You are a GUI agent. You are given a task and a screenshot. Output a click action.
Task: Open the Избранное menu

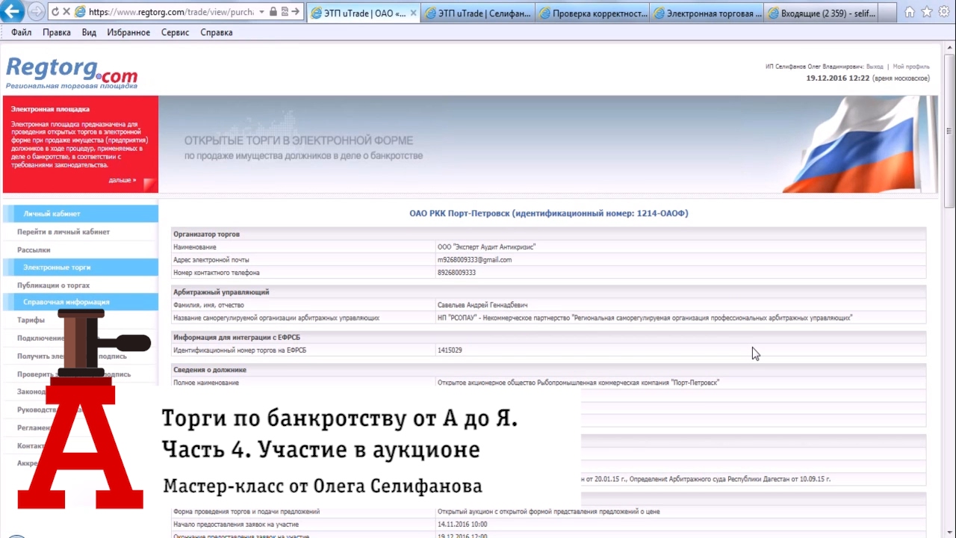(x=128, y=32)
